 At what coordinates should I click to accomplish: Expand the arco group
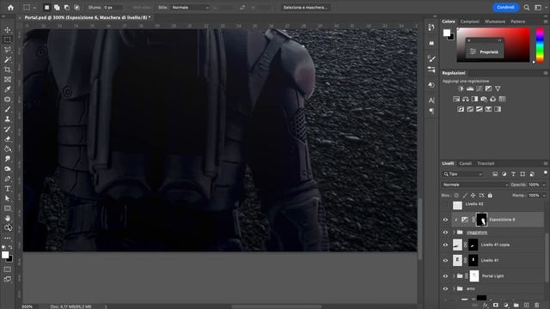454,288
